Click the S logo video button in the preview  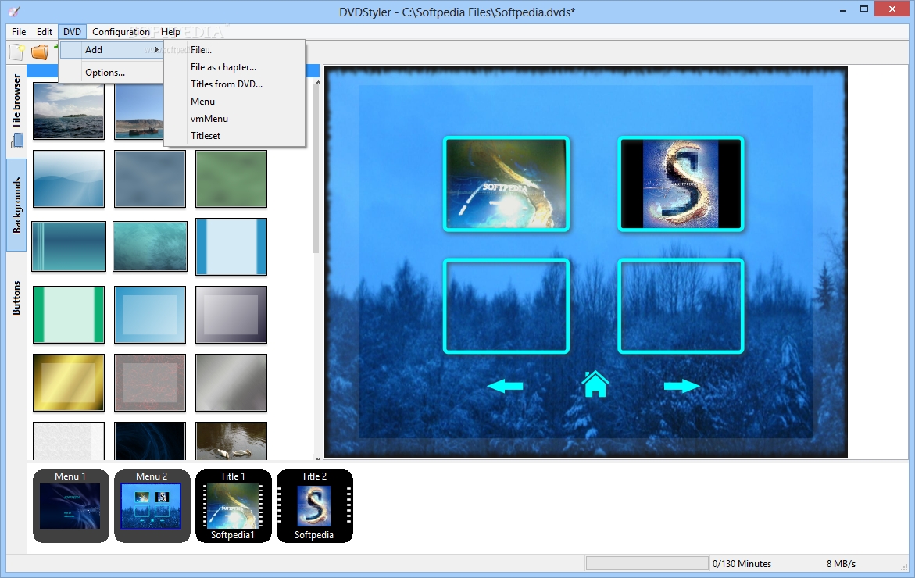681,184
